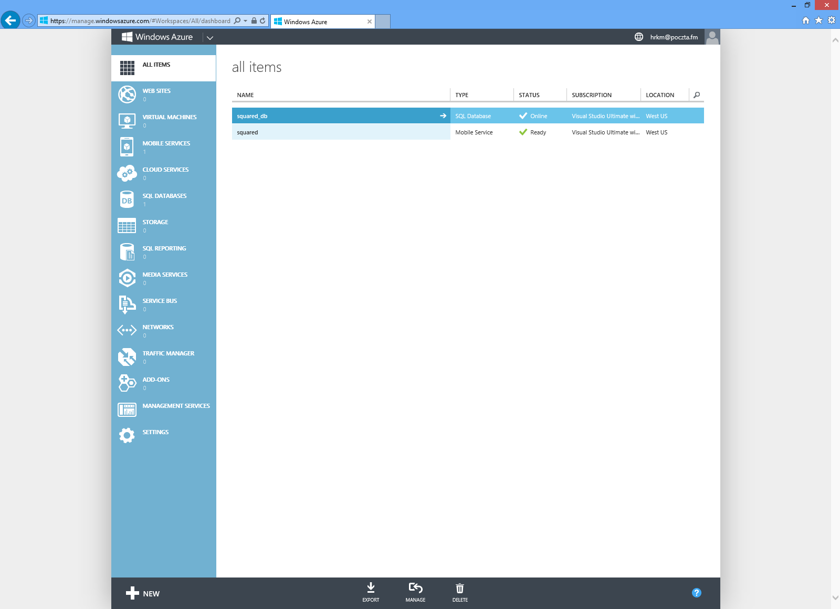The width and height of the screenshot is (840, 609).
Task: Open SQL Databases DB icon
Action: [127, 199]
